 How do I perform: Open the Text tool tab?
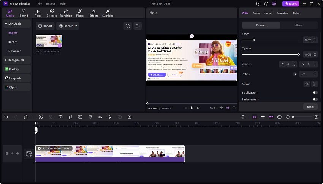[38, 13]
